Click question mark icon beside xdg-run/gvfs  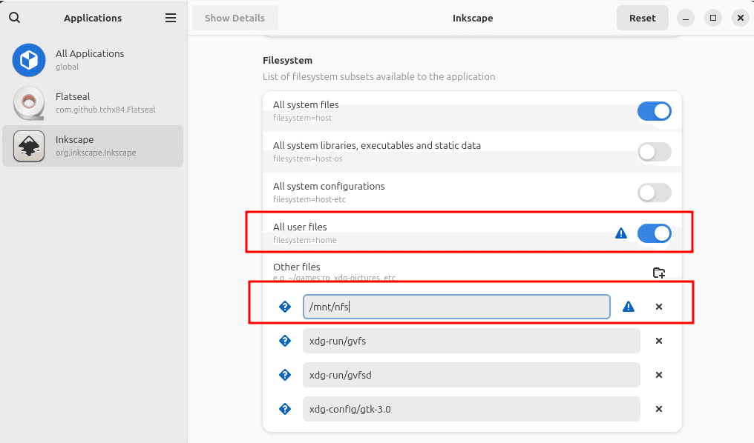point(284,341)
